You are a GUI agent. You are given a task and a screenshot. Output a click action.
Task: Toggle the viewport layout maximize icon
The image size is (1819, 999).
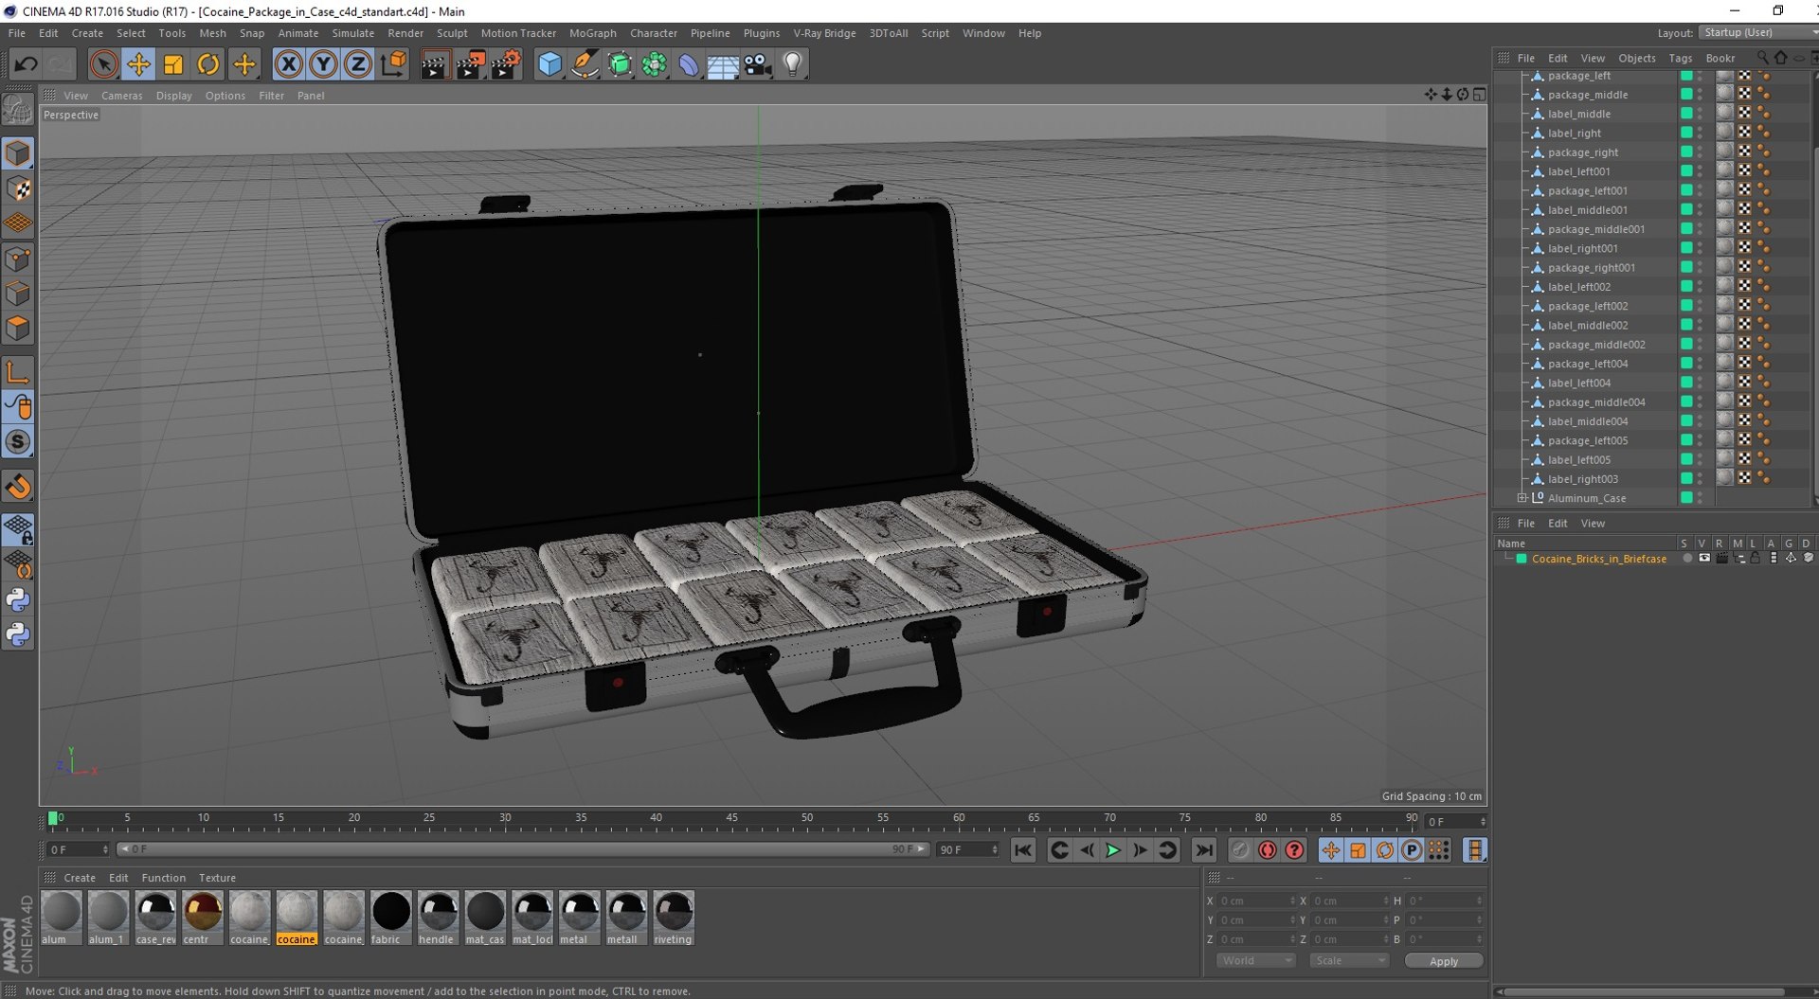click(1480, 95)
